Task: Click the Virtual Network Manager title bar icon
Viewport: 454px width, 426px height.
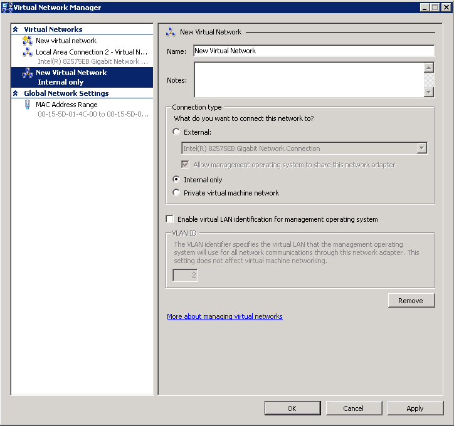Action: coord(7,8)
